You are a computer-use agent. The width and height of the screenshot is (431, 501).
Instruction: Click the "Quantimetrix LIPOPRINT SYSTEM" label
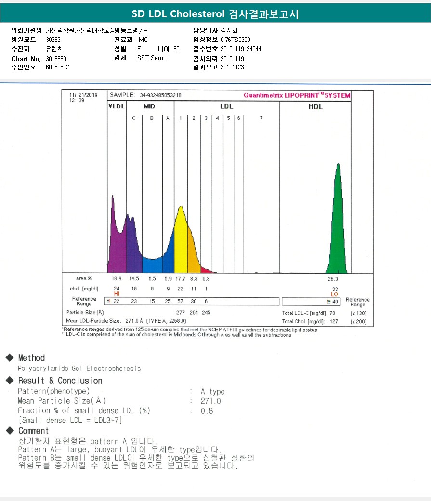(297, 95)
